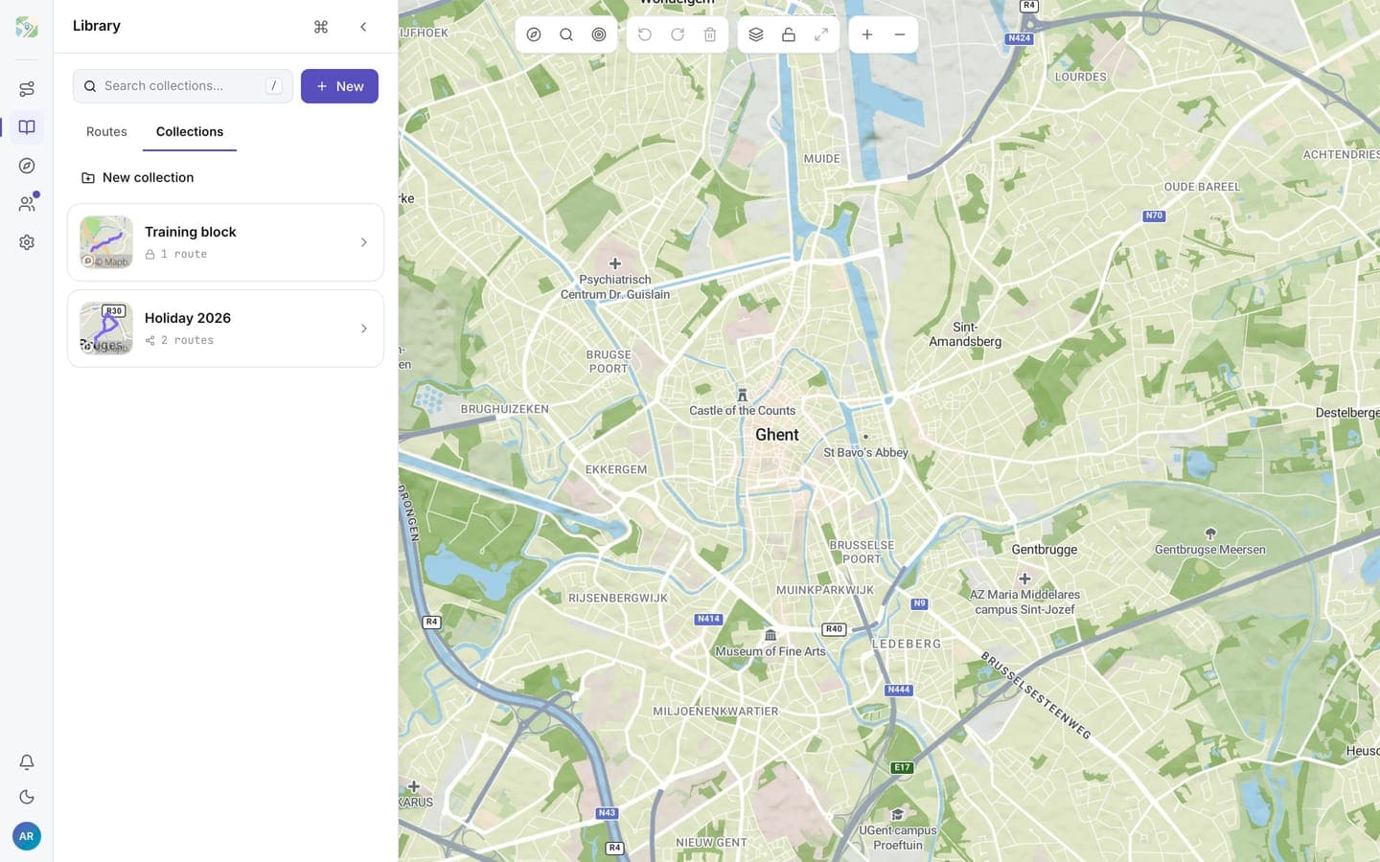Select the Collections tab
This screenshot has width=1380, height=862.
click(x=190, y=132)
